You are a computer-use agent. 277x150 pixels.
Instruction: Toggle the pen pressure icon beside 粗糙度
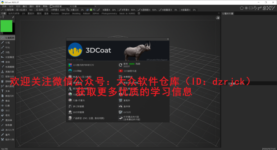coord(160,10)
